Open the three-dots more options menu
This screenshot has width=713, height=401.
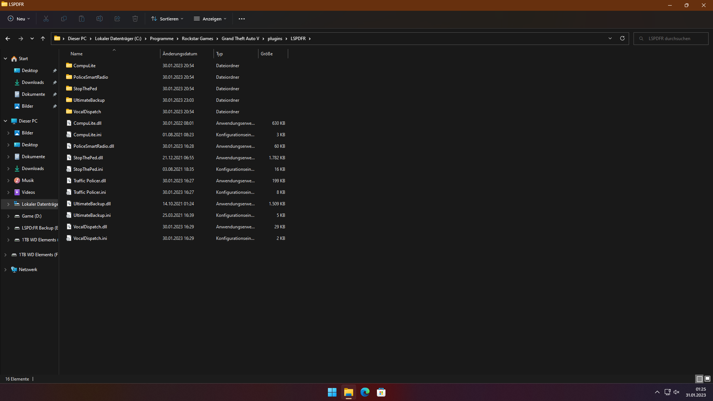pos(242,19)
